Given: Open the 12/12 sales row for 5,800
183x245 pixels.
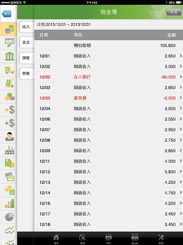Looking at the screenshot, I should click(x=109, y=172).
